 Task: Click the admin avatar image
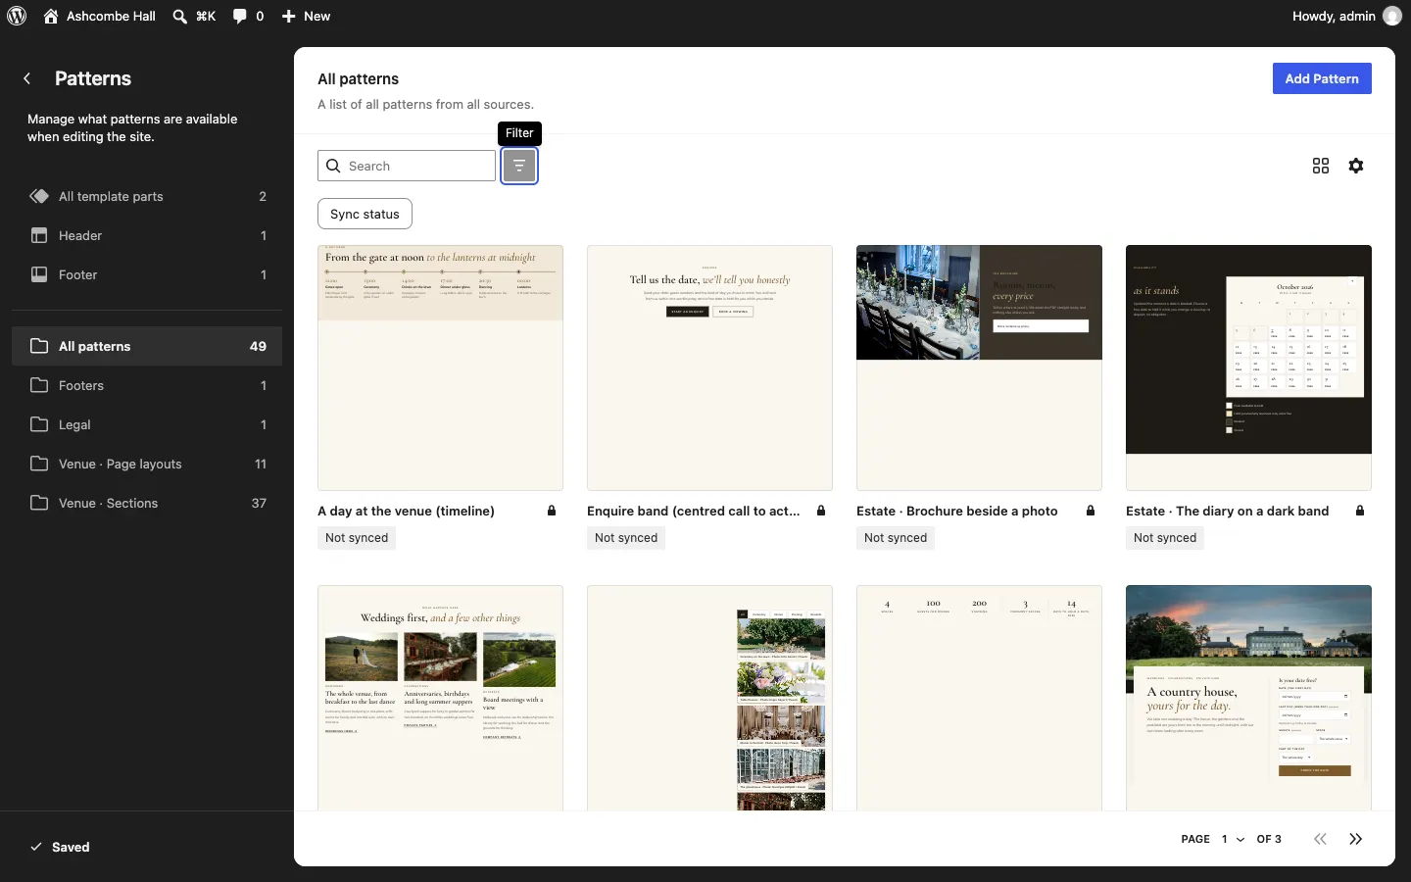point(1391,16)
